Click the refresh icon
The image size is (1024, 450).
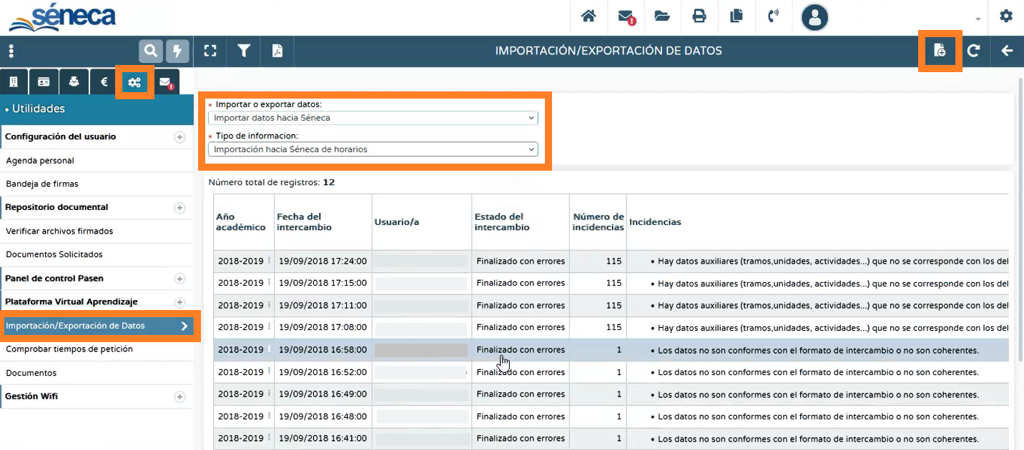point(973,51)
